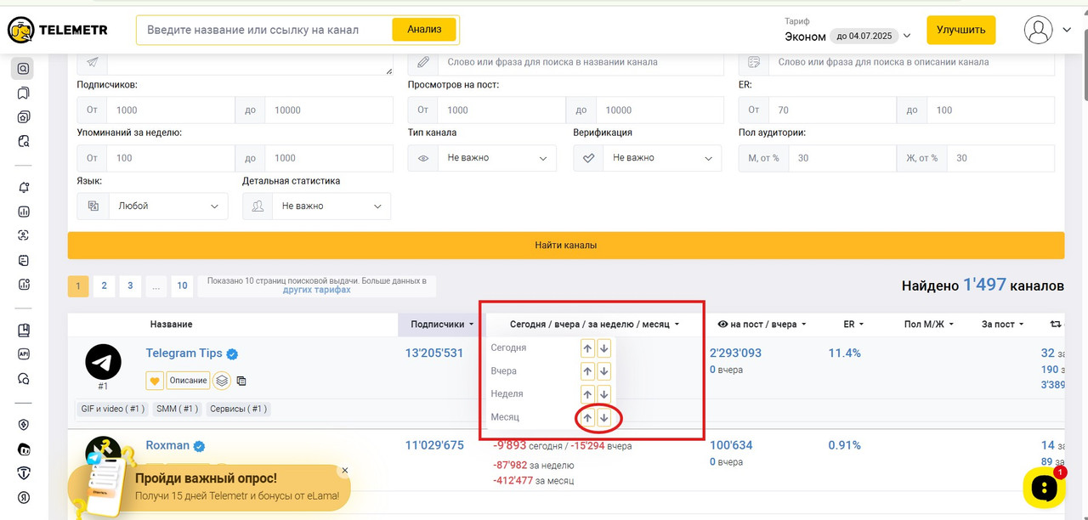1088x520 pixels.
Task: Add Telegram Tips to favorites heart
Action: [155, 381]
